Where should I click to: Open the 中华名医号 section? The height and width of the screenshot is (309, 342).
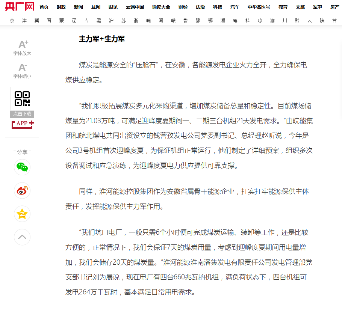(259, 7)
